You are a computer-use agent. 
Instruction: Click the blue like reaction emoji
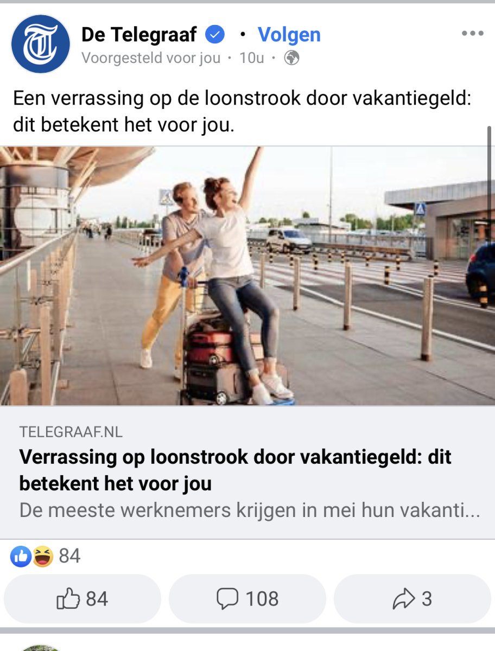[x=21, y=556]
